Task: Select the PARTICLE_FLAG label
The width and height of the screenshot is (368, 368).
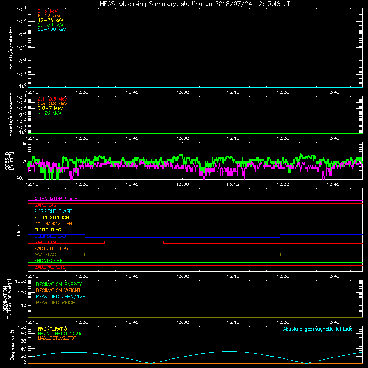Action: point(52,248)
